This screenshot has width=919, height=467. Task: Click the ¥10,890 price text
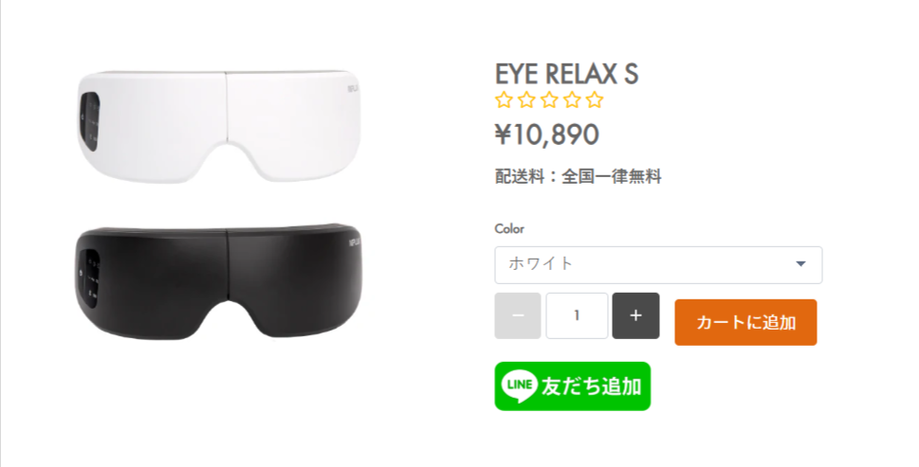tap(547, 135)
